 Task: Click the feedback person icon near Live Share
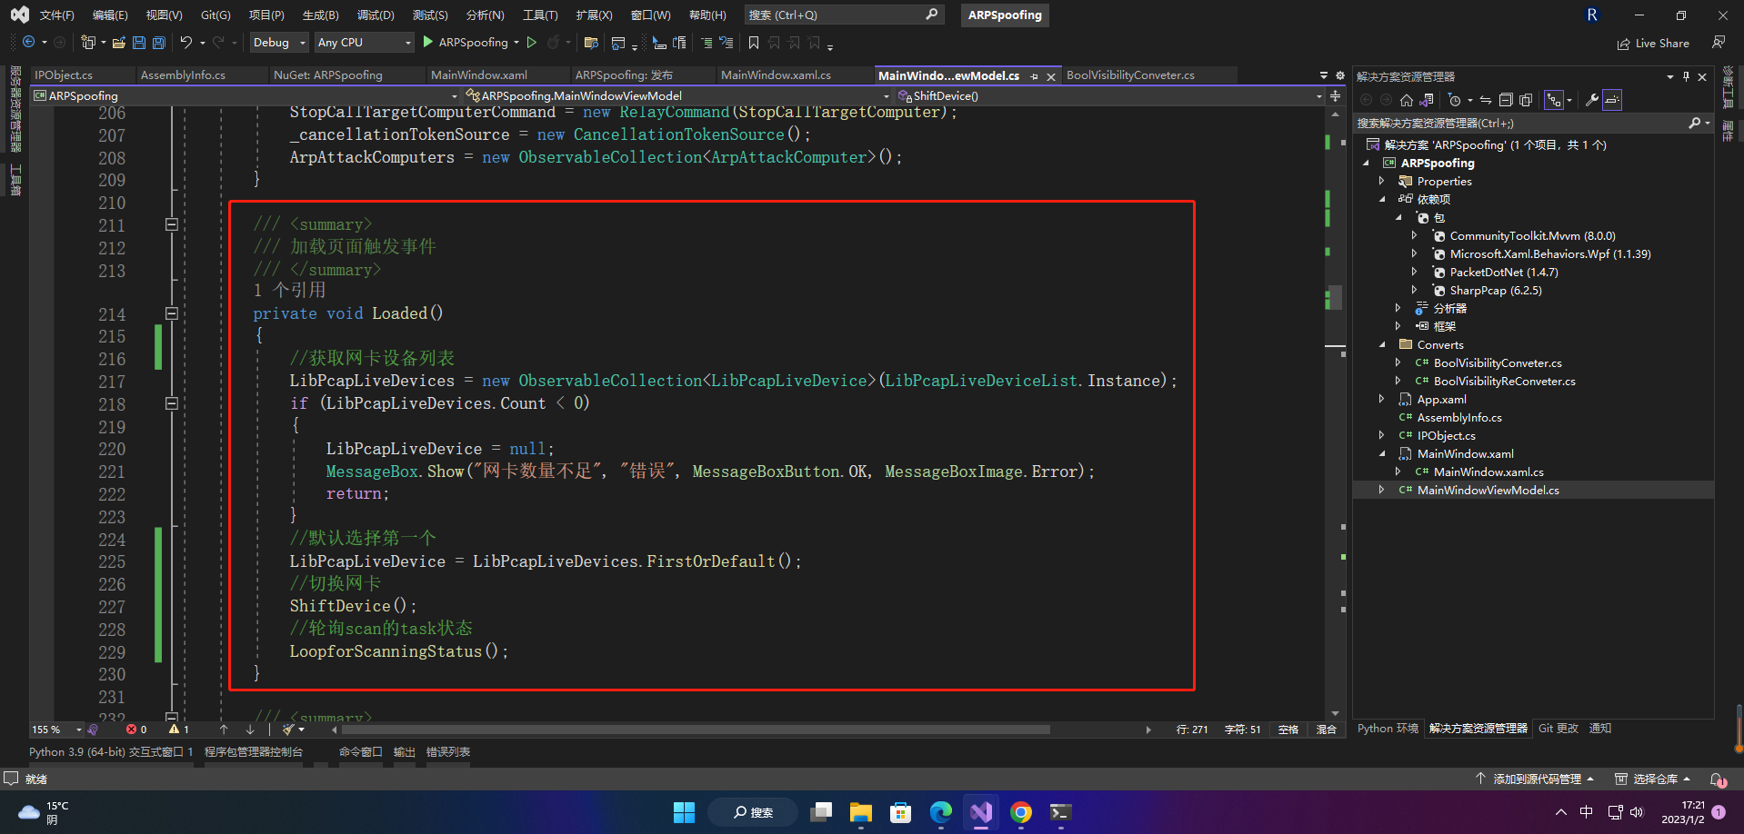pyautogui.click(x=1719, y=43)
